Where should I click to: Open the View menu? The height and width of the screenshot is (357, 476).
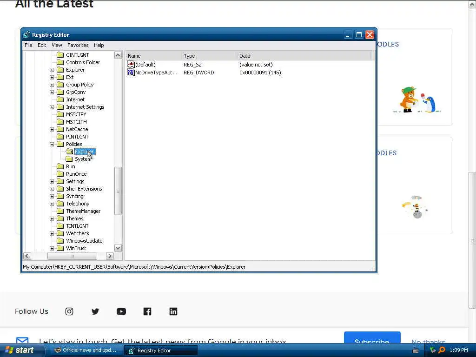[57, 45]
